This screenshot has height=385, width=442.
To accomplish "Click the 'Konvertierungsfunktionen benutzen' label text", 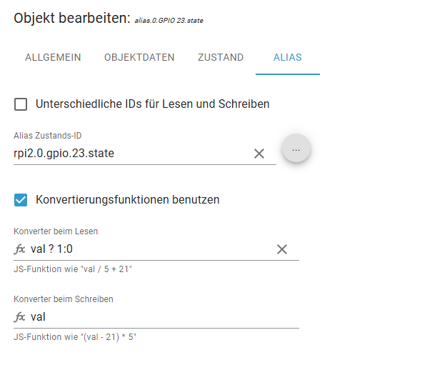I will point(127,200).
